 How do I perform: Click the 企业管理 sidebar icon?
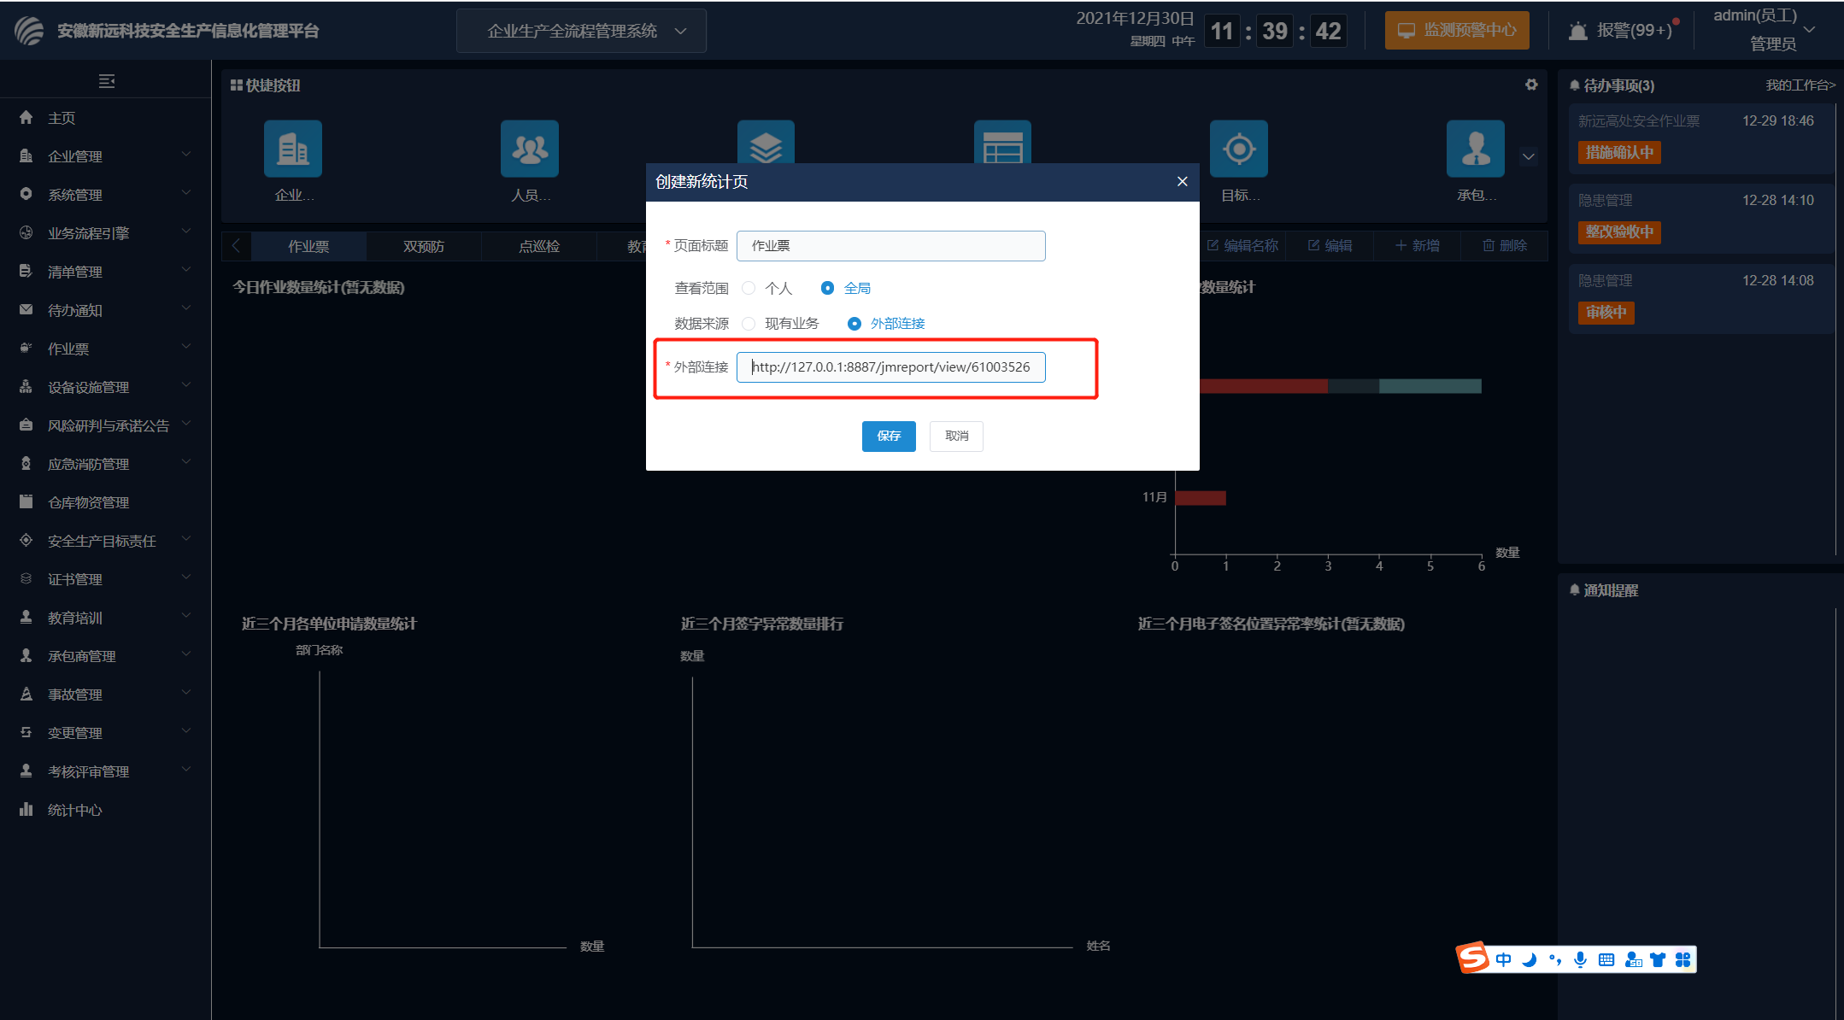click(x=26, y=155)
